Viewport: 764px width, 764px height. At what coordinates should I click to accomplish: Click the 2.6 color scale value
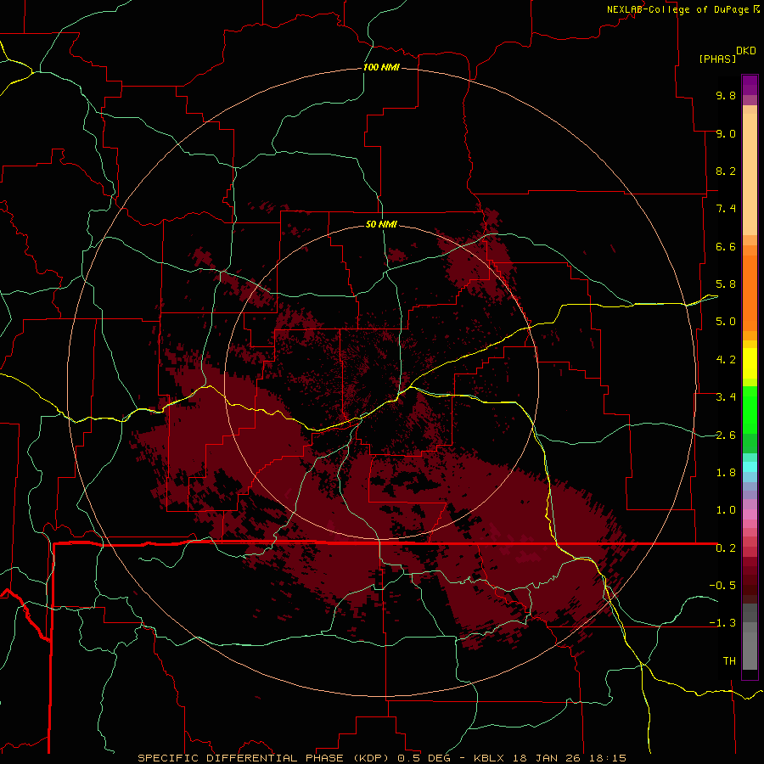click(726, 435)
